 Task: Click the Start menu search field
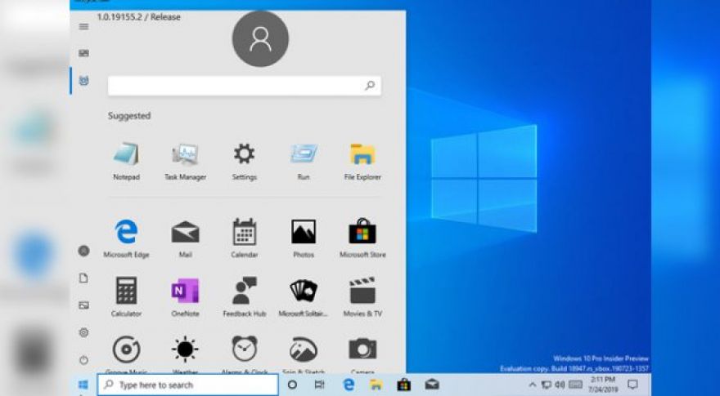tap(245, 86)
